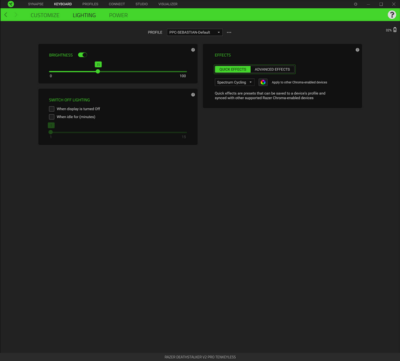This screenshot has height=361, width=400.
Task: Click the Chroma color wheel icon
Action: pos(263,82)
